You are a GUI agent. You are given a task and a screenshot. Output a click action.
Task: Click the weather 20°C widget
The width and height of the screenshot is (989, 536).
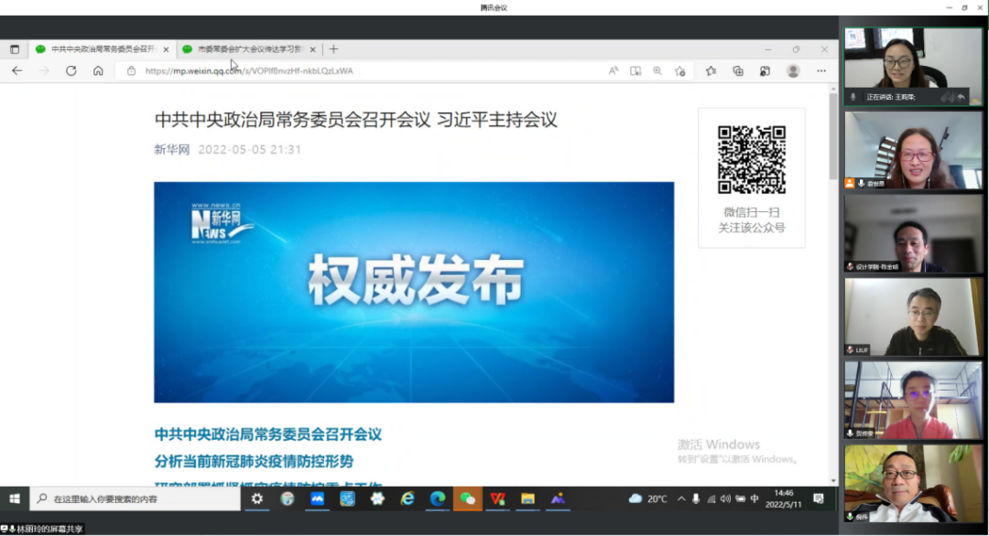click(x=647, y=498)
